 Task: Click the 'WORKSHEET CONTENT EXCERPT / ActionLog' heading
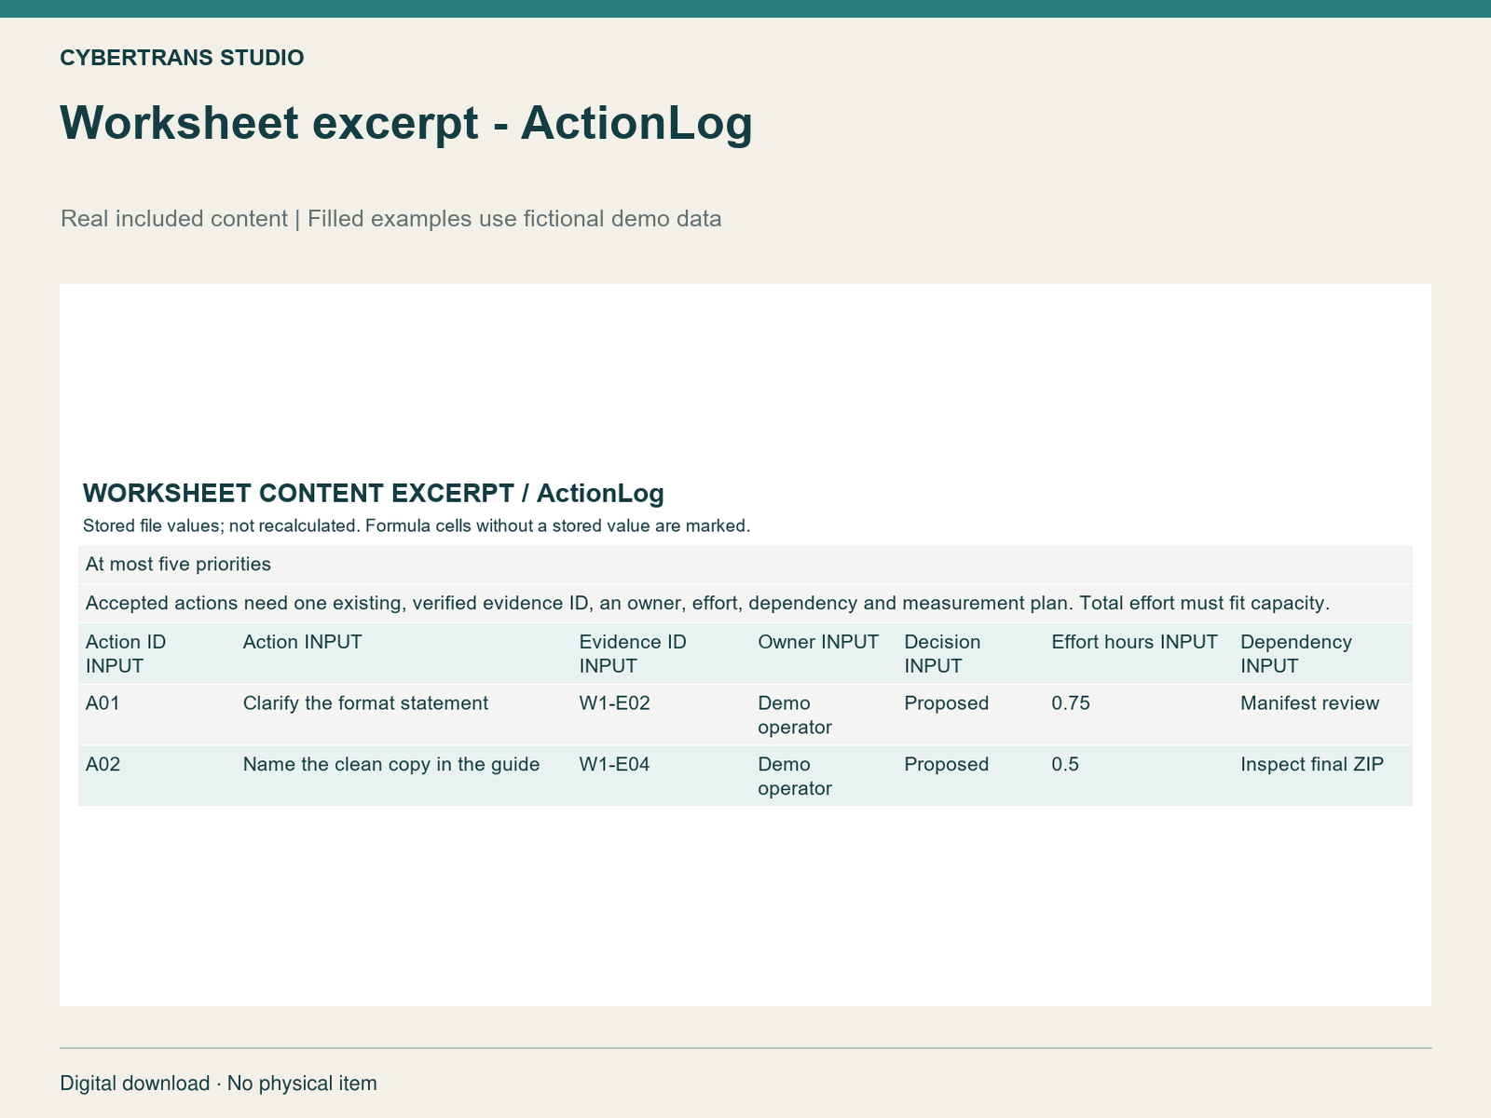[x=374, y=493]
